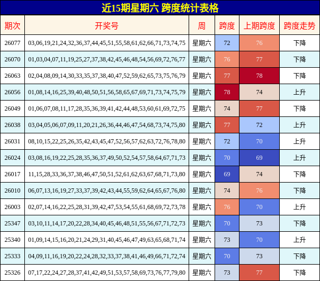320x281 pixels.
Task: Click the 跨度走势 column header
Action: [x=299, y=26]
